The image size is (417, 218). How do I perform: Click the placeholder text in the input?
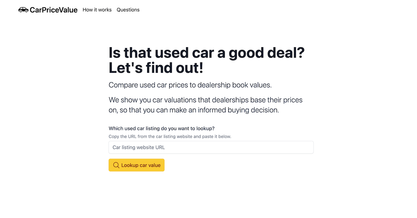click(138, 147)
